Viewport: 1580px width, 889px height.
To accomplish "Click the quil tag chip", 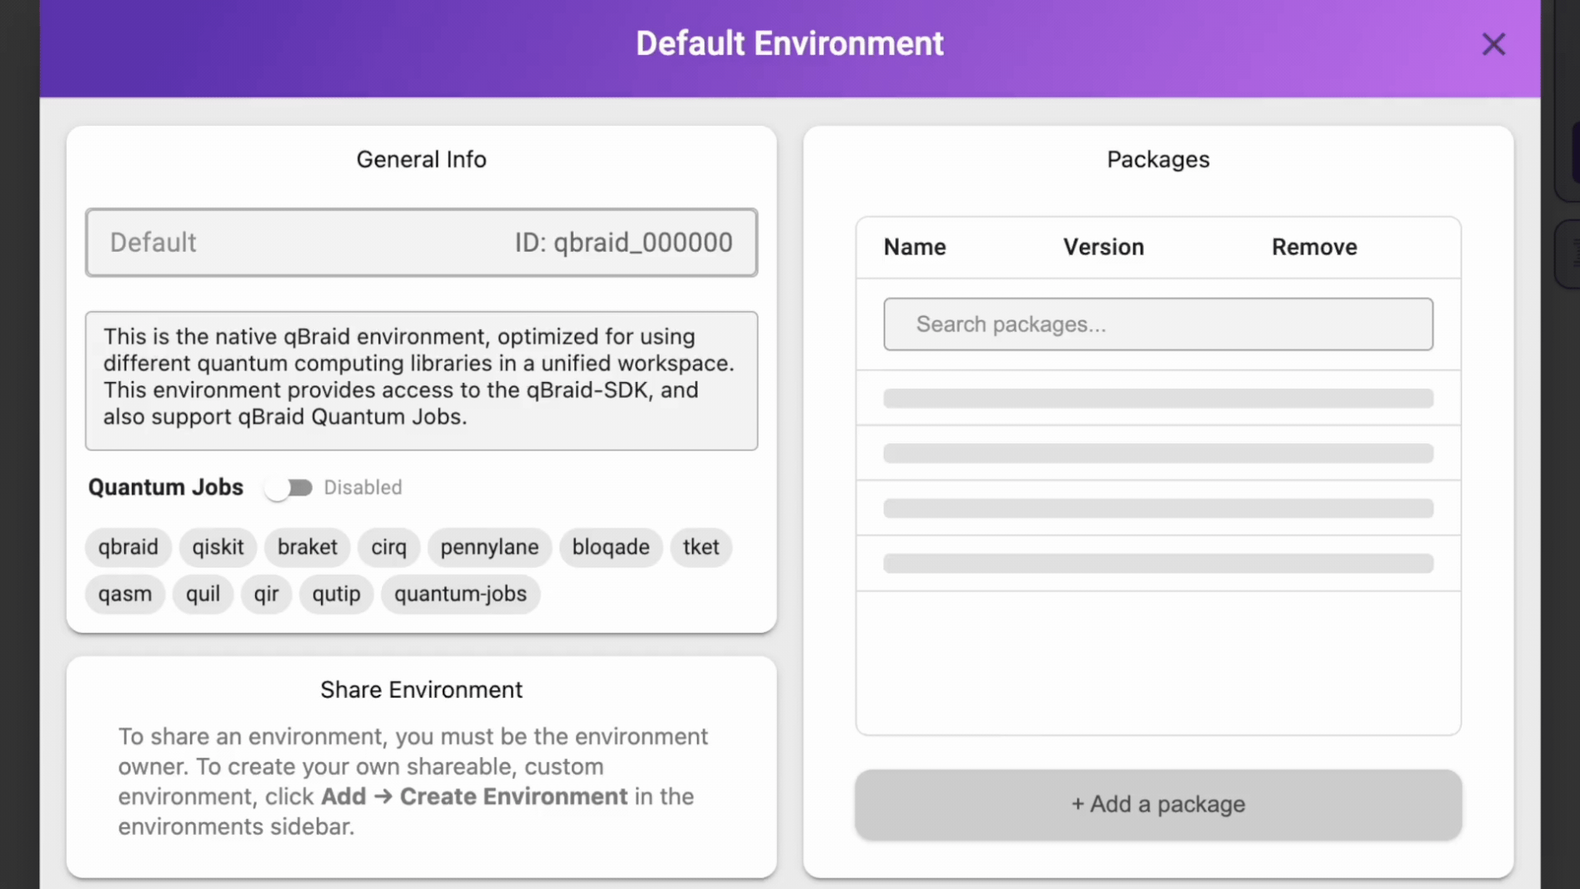I will [x=203, y=594].
